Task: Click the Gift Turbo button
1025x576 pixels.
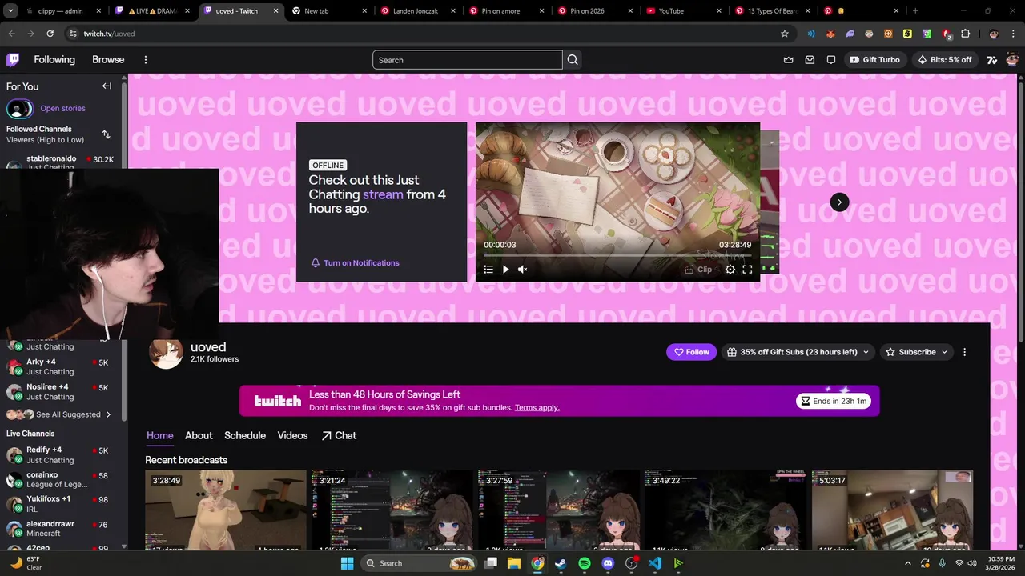Action: coord(874,60)
